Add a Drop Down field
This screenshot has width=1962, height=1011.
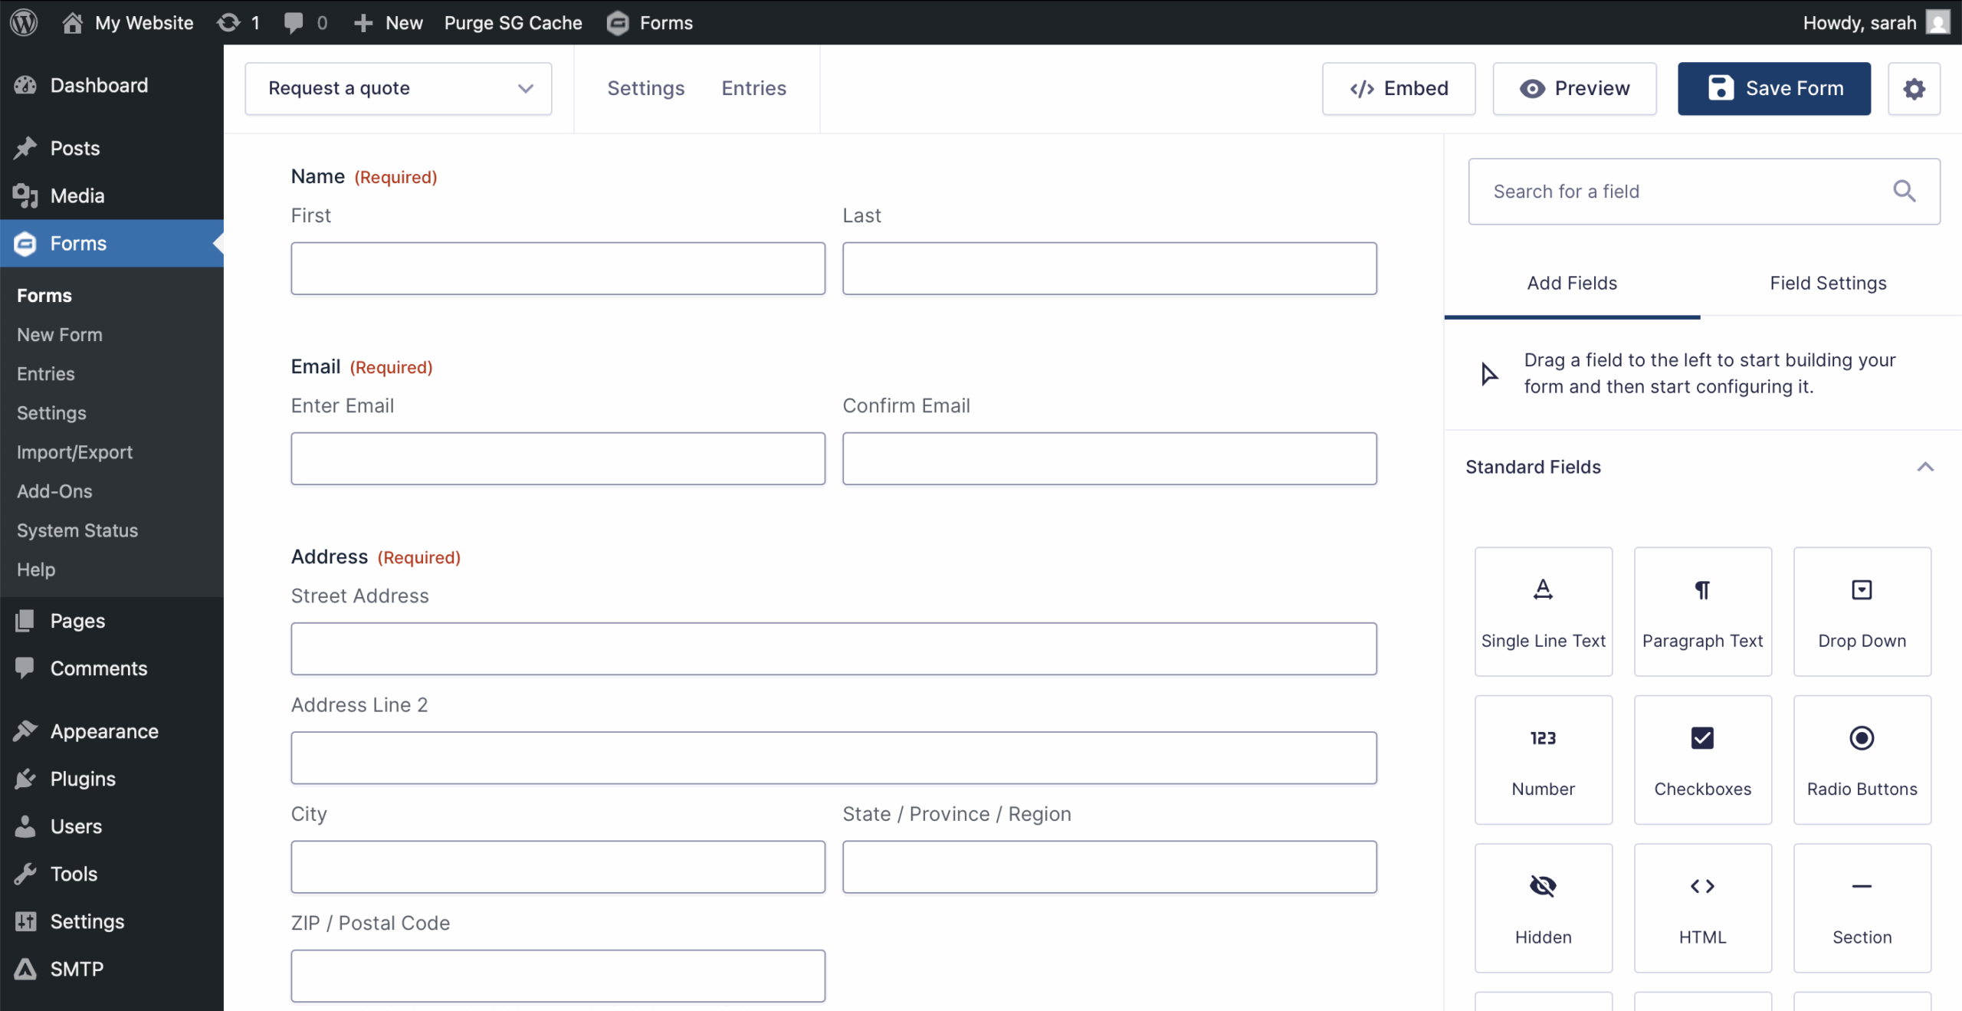click(x=1862, y=611)
